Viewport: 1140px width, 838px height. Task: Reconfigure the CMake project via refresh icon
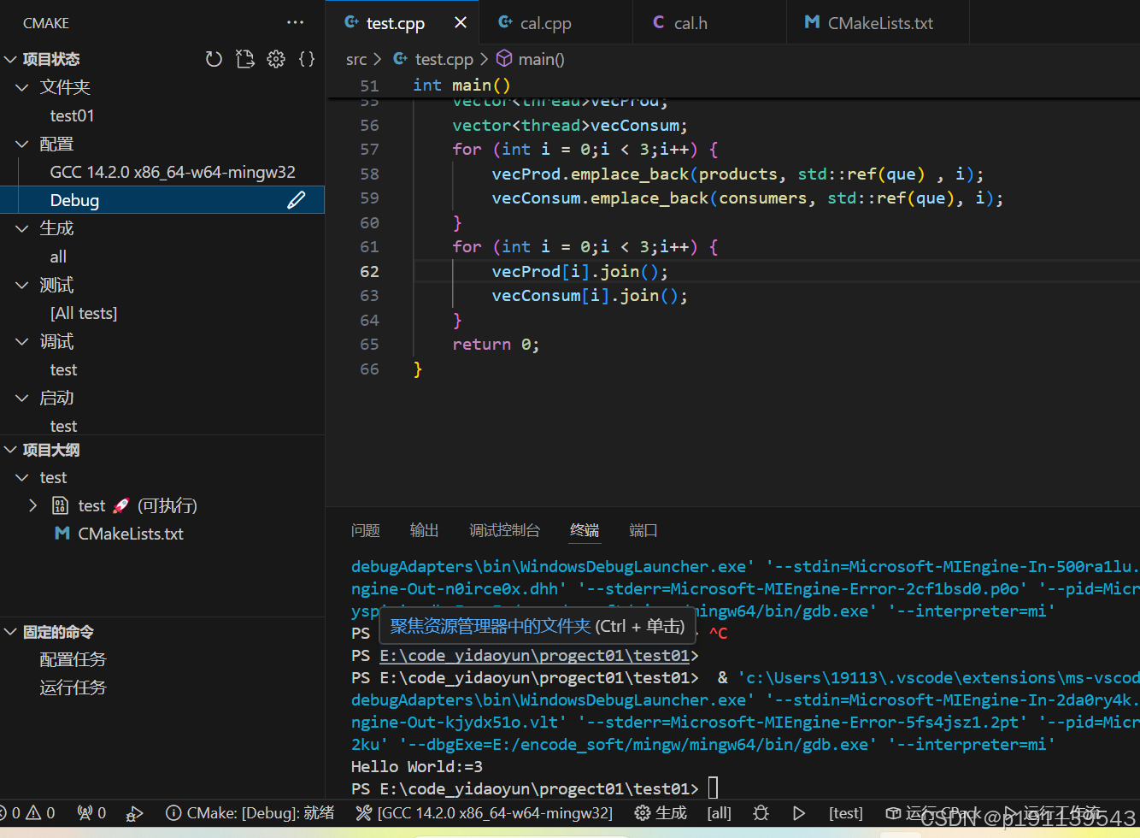click(214, 58)
